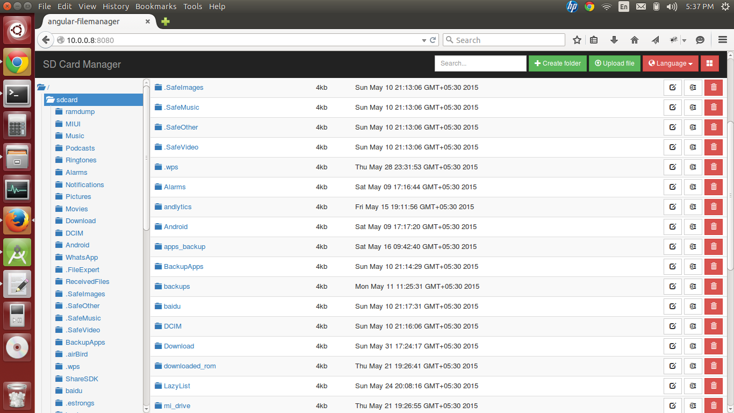734x413 pixels.
Task: Click the copy icon for the .SafeMusic row
Action: (x=693, y=108)
